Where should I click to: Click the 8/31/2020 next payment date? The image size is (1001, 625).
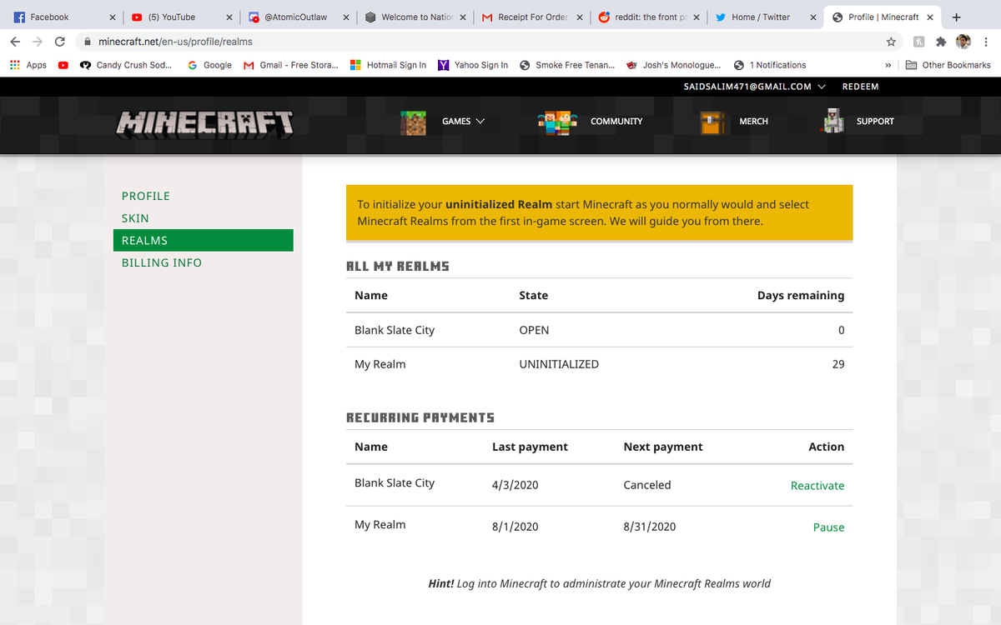click(x=650, y=527)
